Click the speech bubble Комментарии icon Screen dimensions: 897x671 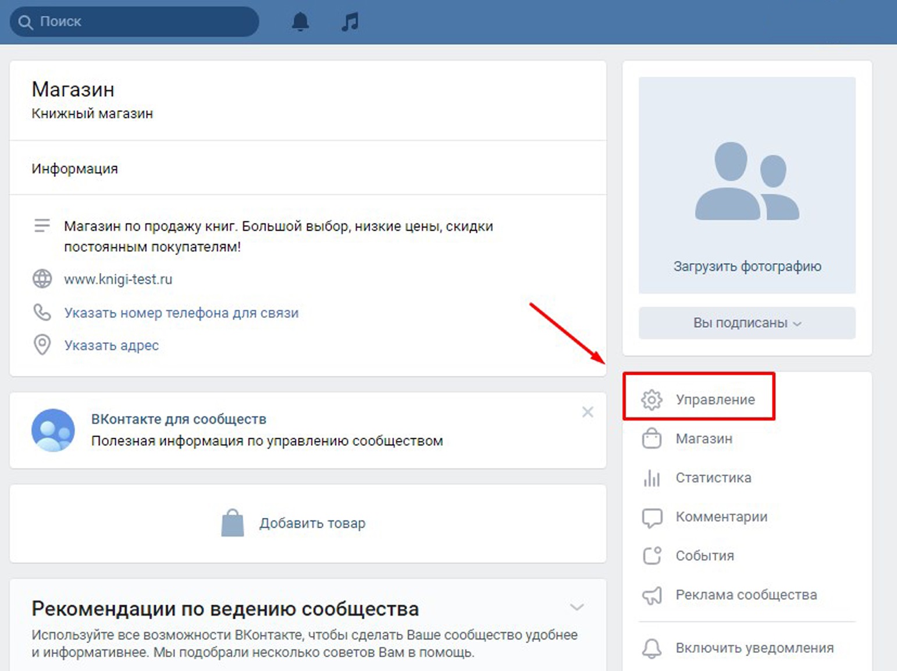pyautogui.click(x=652, y=517)
